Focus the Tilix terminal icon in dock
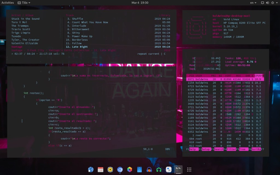Screen dimensions: 280x175 point(178,169)
